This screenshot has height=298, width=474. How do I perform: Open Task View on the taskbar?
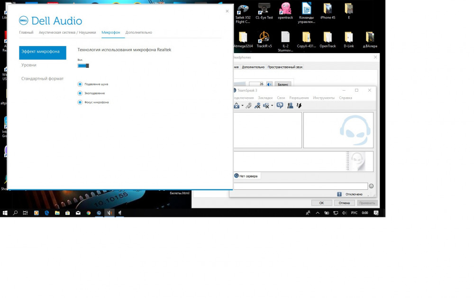pos(26,213)
